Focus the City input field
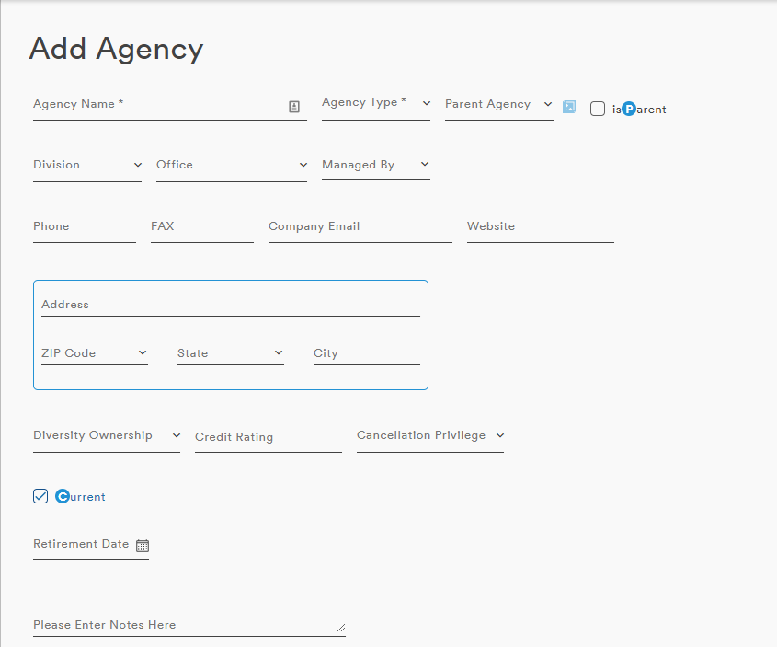 click(367, 353)
